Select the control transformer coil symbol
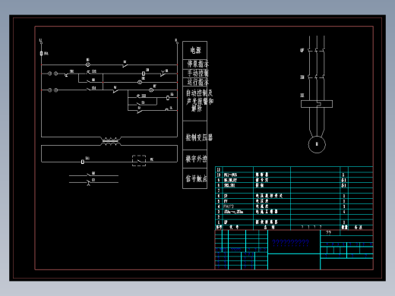 pos(111,141)
